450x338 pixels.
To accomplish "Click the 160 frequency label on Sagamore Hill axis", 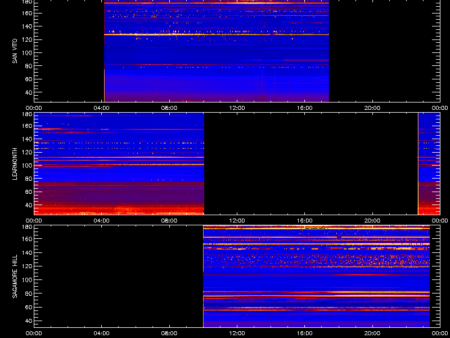I will [x=26, y=239].
